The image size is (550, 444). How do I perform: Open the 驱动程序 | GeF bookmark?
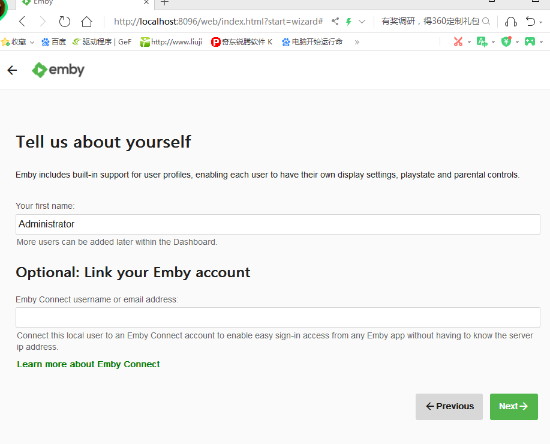pos(102,42)
